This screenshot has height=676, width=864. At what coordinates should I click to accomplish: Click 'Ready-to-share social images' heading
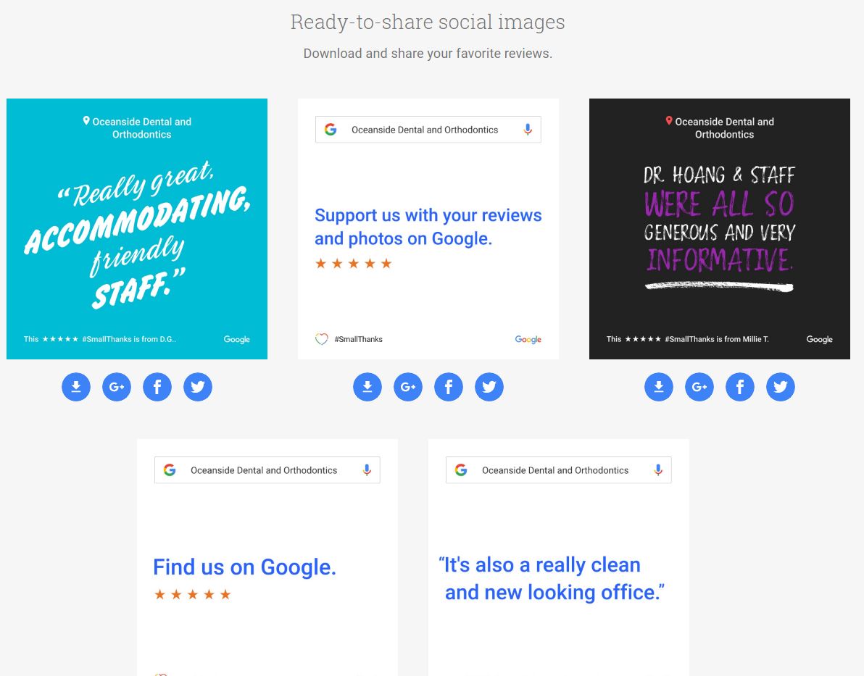coord(428,22)
